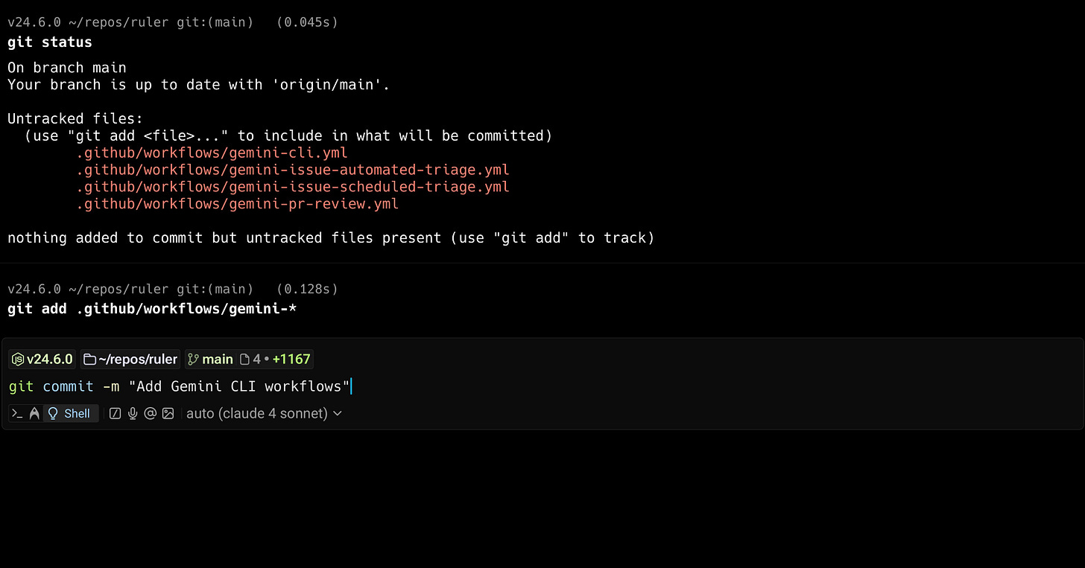Click the git branch icon next to main
This screenshot has width=1085, height=568.
192,359
